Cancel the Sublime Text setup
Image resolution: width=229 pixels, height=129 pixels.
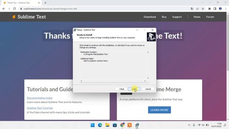(x=148, y=89)
